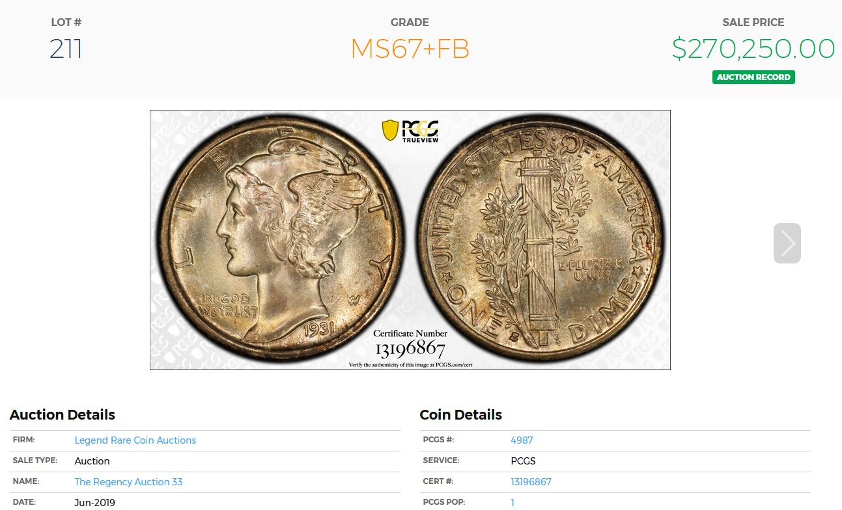Click lot number 211

tap(66, 49)
